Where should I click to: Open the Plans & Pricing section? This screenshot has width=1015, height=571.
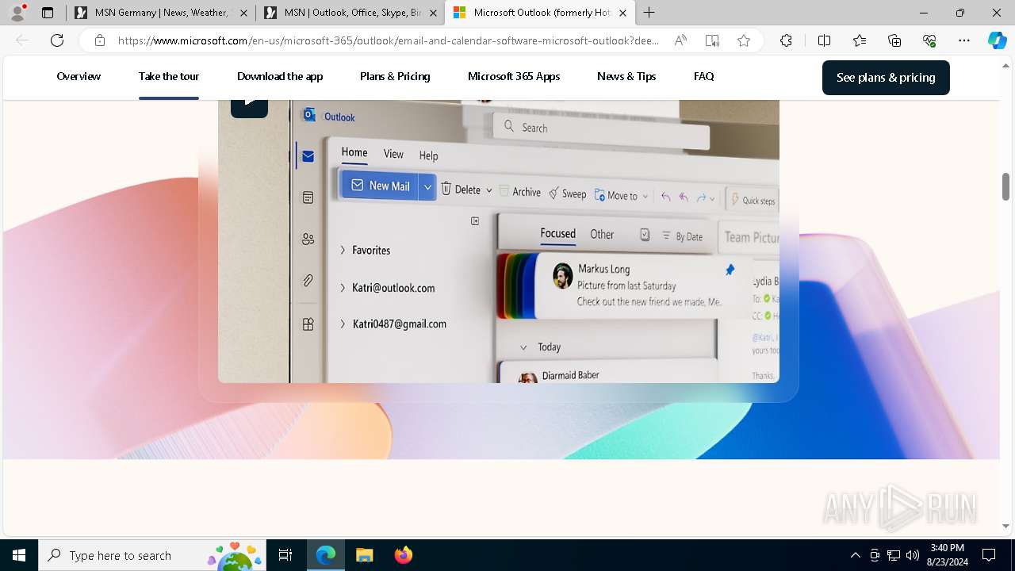pos(395,77)
